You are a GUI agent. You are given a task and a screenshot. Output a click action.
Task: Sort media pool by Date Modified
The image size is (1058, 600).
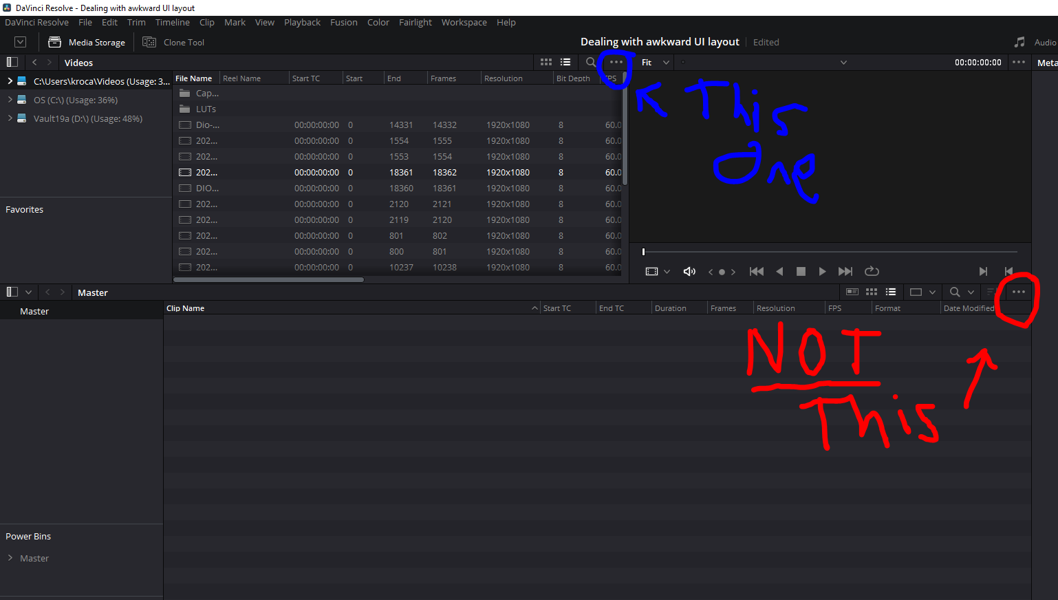click(x=969, y=308)
